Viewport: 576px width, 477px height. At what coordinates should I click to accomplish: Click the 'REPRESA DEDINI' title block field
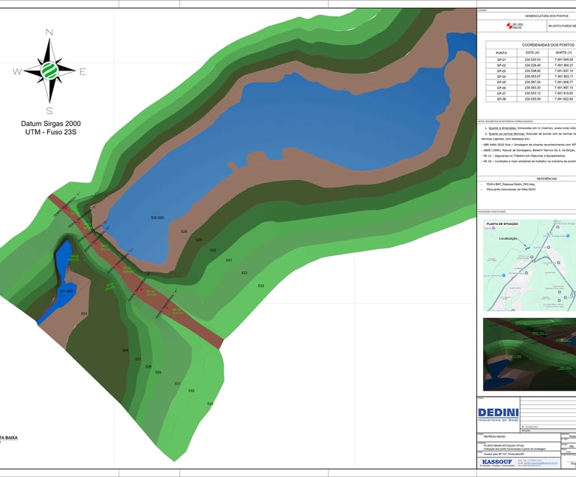(x=518, y=436)
